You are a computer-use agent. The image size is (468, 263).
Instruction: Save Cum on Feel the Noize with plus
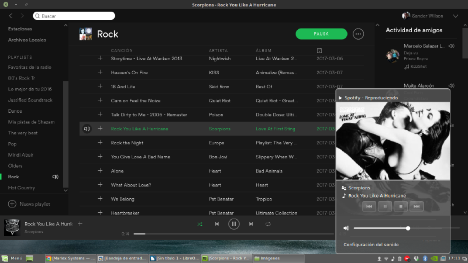point(100,101)
